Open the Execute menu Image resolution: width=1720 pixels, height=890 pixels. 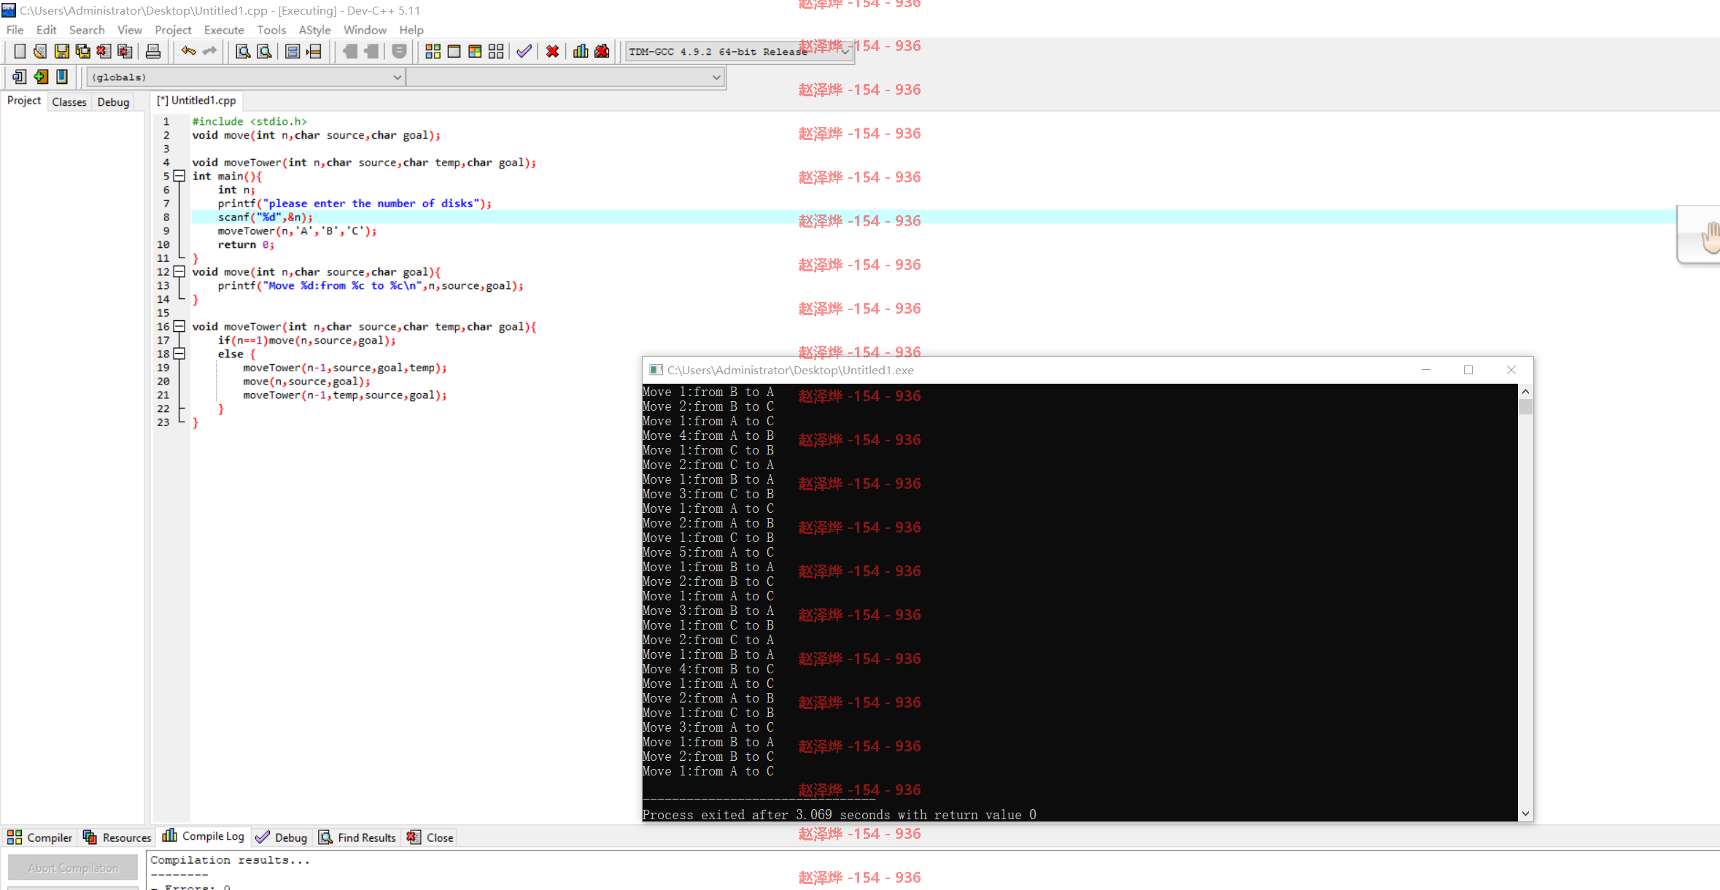pyautogui.click(x=224, y=30)
